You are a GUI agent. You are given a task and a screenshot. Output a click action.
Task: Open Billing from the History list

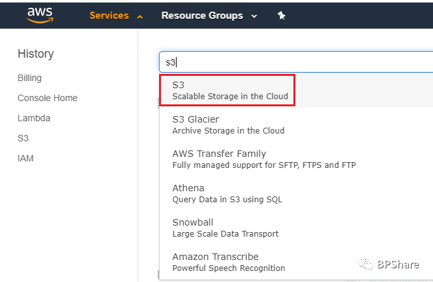point(29,78)
